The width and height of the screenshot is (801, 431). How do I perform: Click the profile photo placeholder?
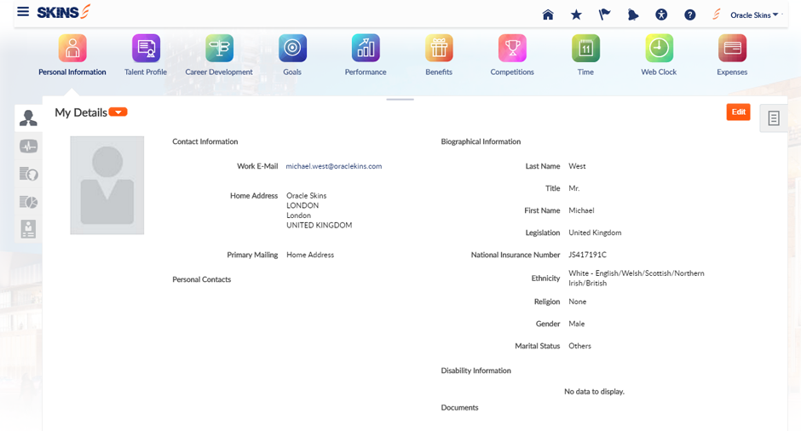107,185
